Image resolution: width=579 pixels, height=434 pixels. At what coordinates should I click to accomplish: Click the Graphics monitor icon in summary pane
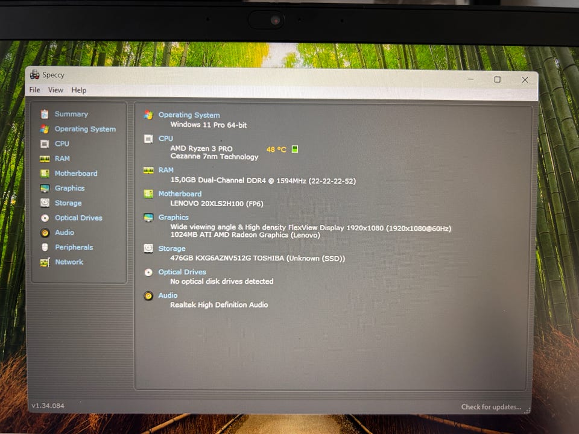(148, 218)
